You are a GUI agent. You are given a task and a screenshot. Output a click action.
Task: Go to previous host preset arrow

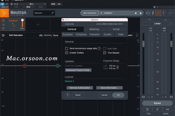pyautogui.click(x=14, y=4)
